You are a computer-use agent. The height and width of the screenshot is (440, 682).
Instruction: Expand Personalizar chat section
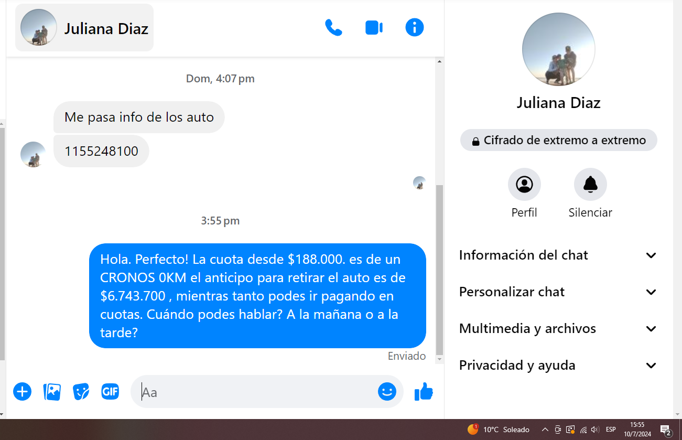[x=558, y=292]
